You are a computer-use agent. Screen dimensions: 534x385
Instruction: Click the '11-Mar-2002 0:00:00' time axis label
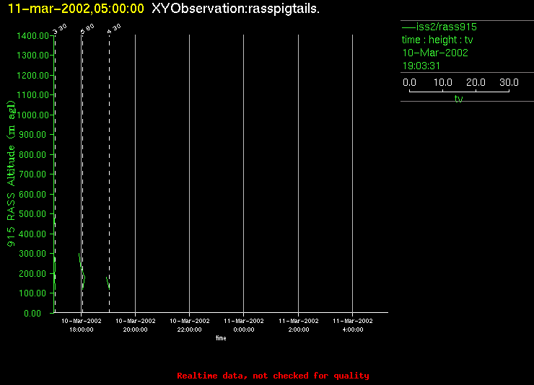[244, 325]
